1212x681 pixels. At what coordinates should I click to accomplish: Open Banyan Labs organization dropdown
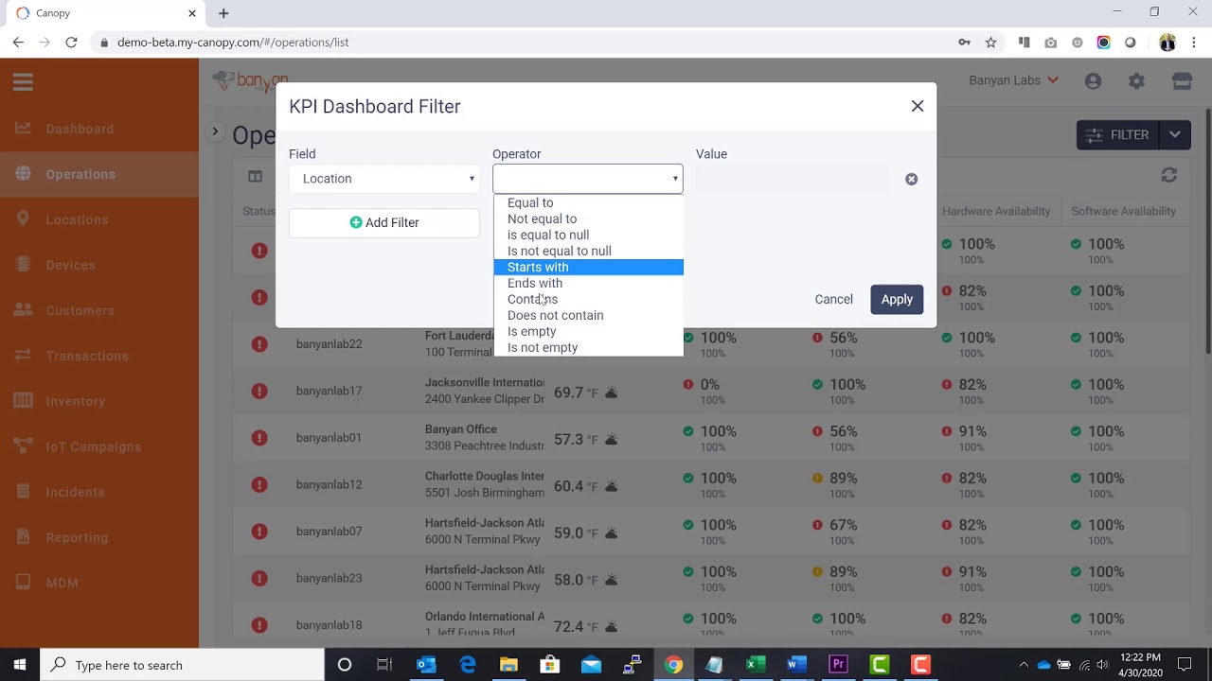[1014, 80]
